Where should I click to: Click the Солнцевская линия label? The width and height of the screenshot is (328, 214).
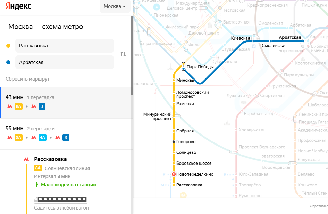[x=67, y=168]
